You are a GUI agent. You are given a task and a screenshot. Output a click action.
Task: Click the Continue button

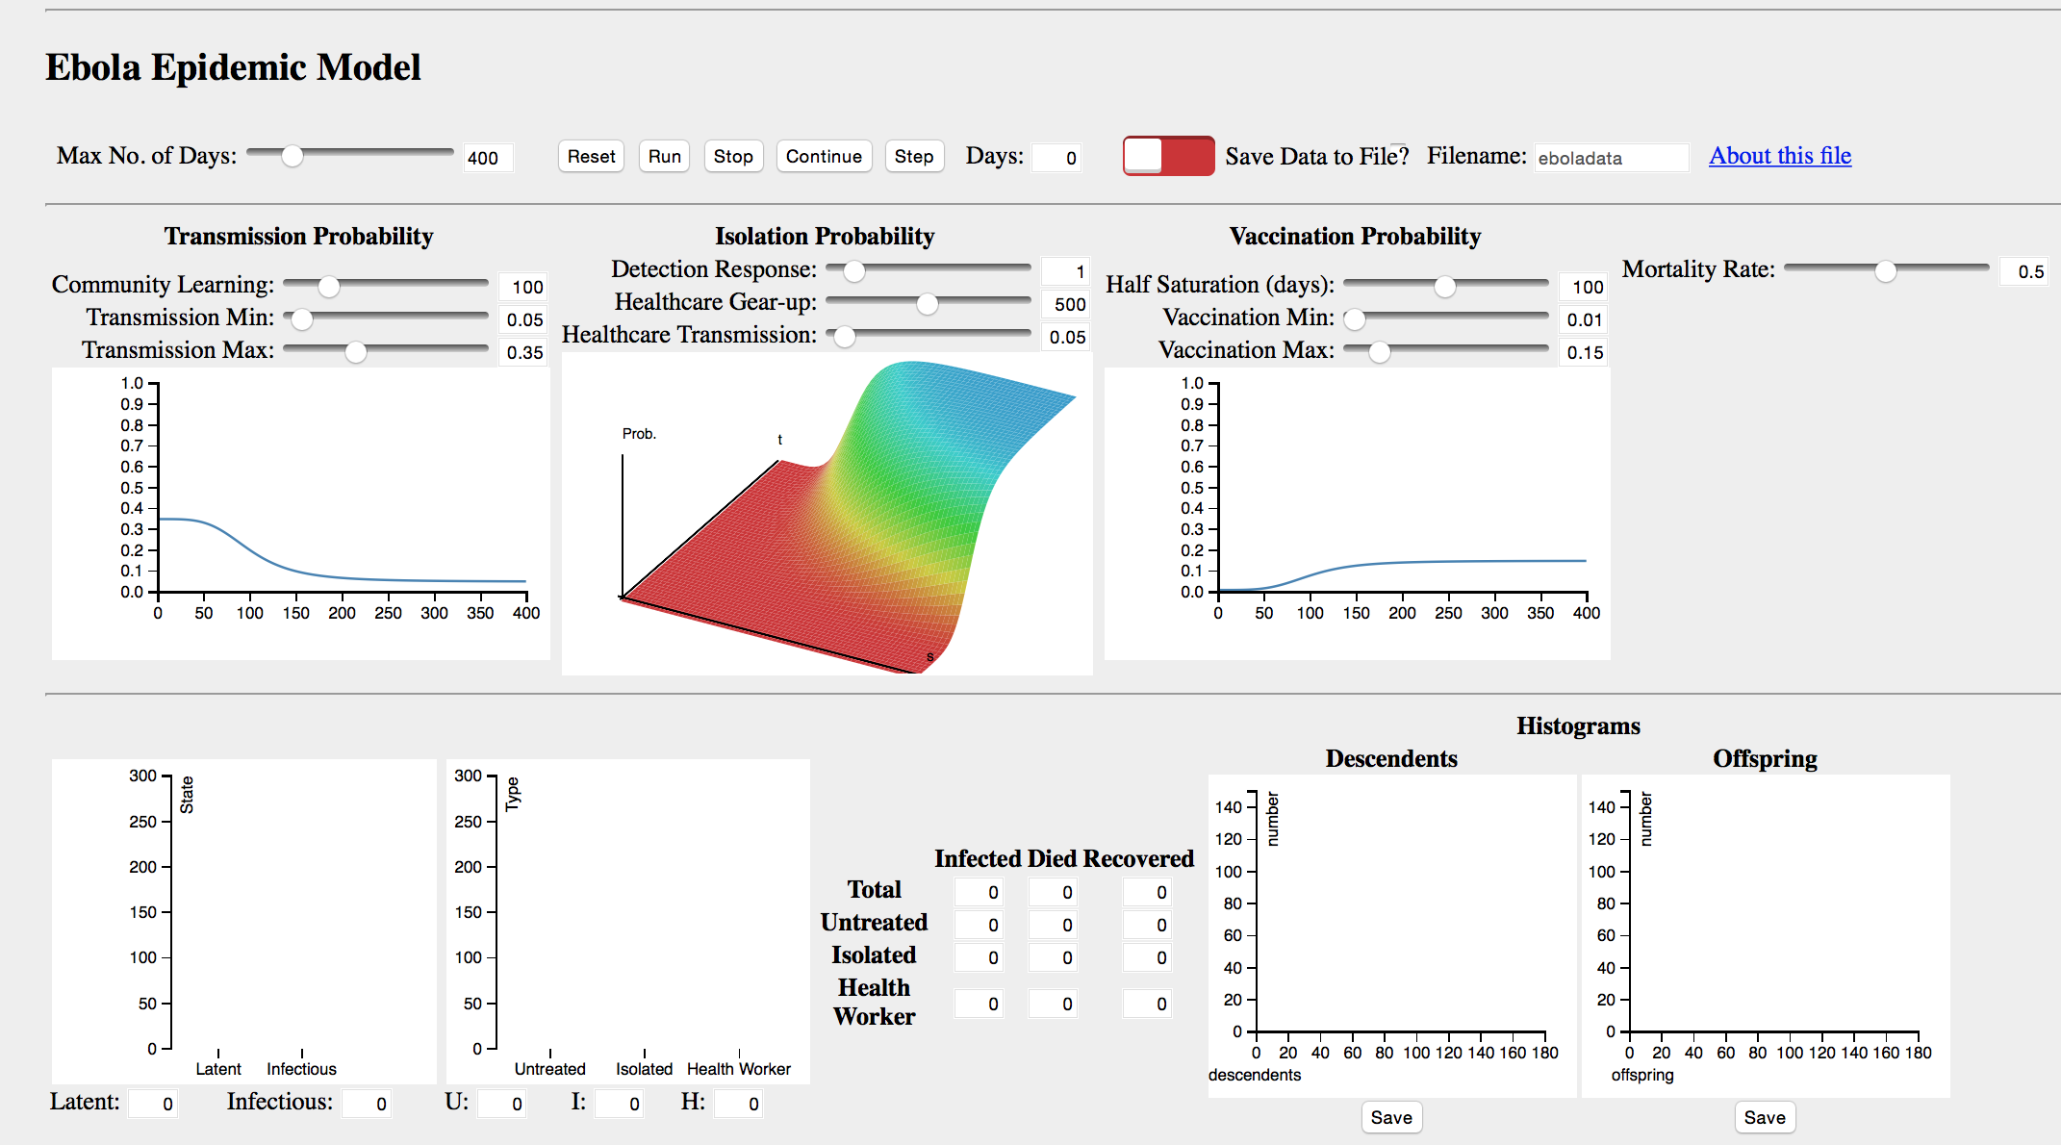coord(824,156)
